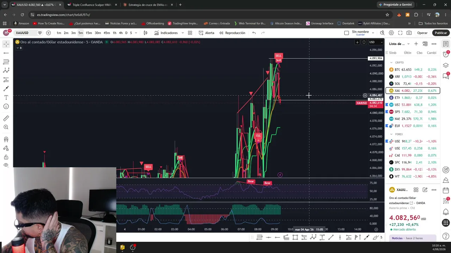Click the Publicar button
The width and height of the screenshot is (451, 253).
point(441,33)
